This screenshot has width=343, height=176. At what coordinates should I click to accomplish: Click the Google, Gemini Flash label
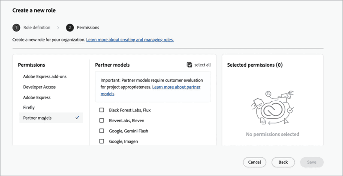click(x=129, y=131)
